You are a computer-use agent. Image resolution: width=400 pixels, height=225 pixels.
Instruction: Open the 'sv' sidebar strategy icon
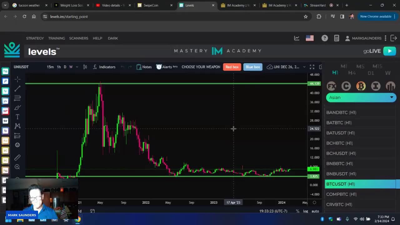[5, 121]
